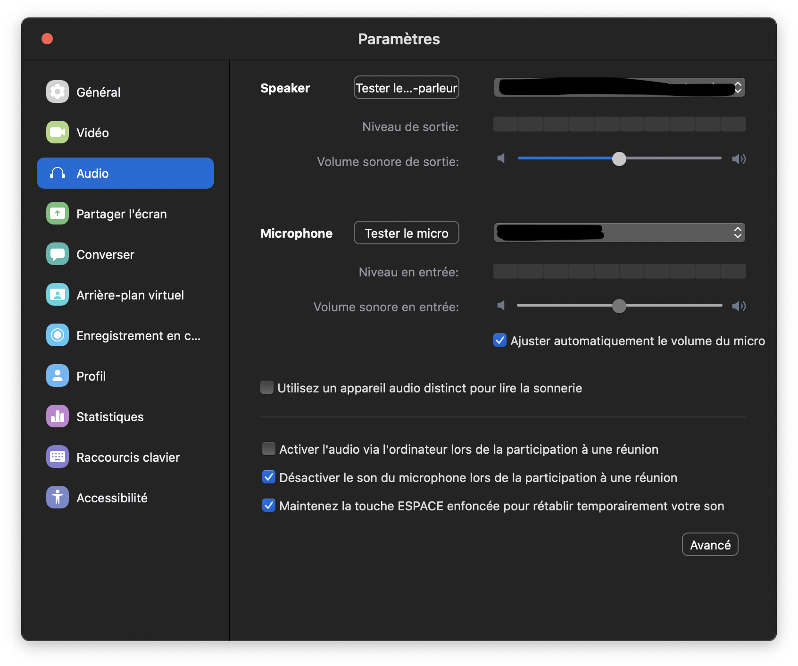This screenshot has height=666, width=798.
Task: Open Raccourcis clavier settings
Action: 125,457
